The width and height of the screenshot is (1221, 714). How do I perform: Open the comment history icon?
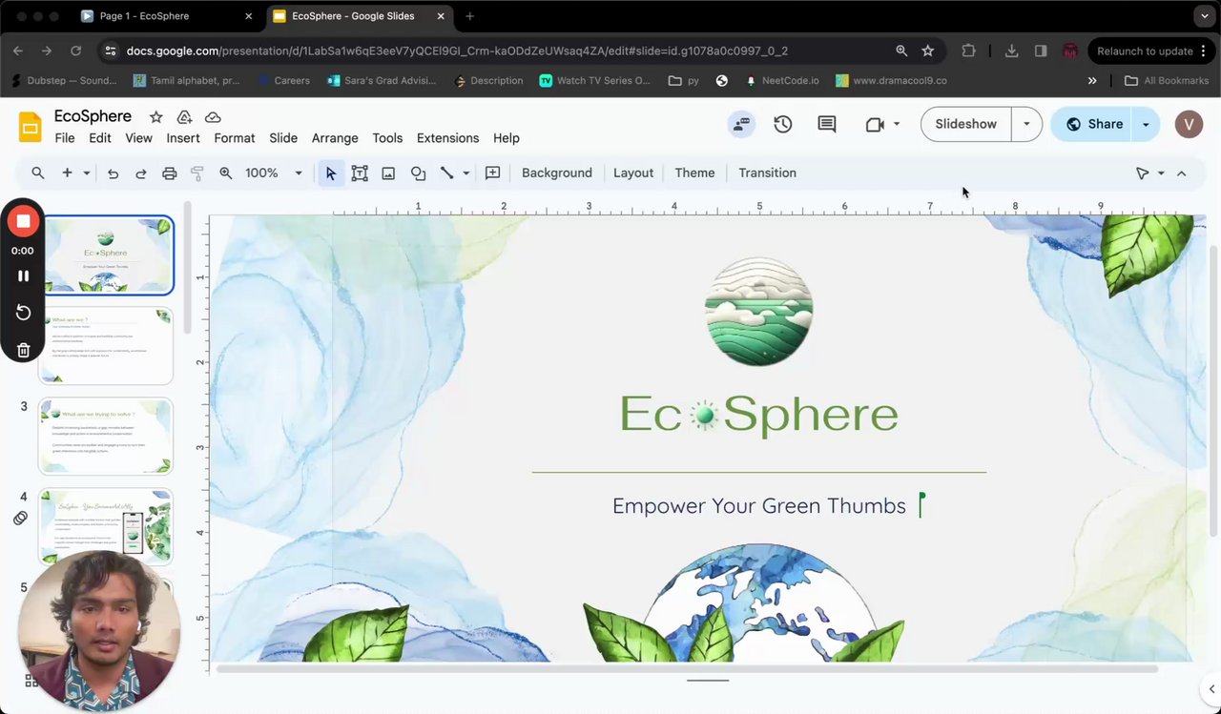(x=827, y=124)
